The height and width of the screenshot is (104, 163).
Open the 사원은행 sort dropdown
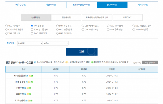[30, 43]
